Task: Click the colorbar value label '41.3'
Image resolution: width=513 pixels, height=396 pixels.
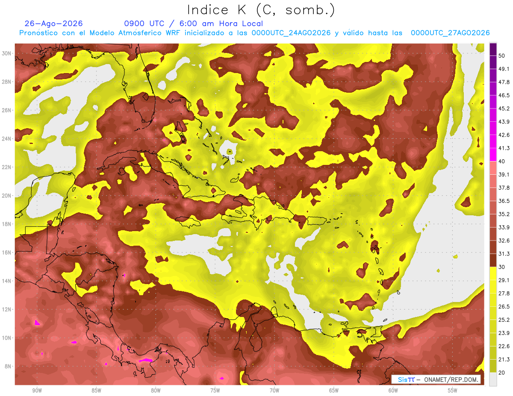Action: pyautogui.click(x=504, y=148)
